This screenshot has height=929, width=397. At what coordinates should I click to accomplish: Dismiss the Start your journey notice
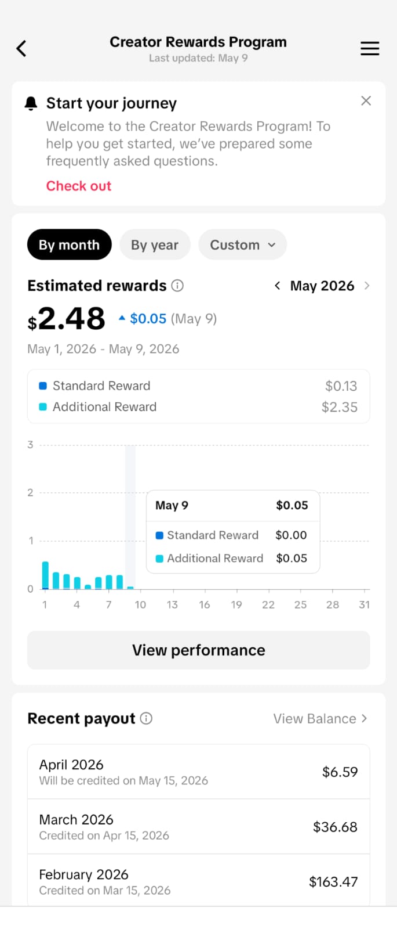click(366, 100)
